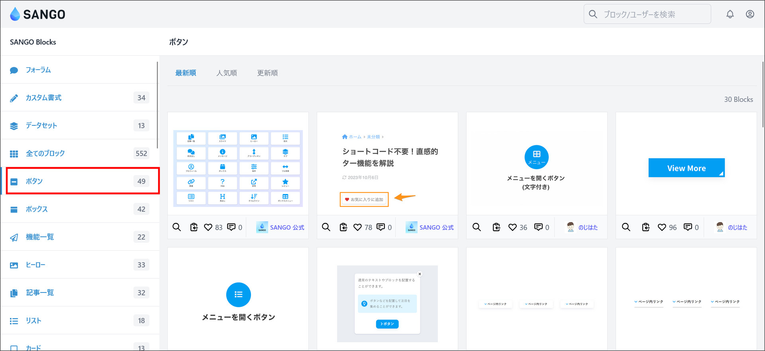Switch to 人気順 sorting tab
This screenshot has height=351, width=765.
(226, 73)
